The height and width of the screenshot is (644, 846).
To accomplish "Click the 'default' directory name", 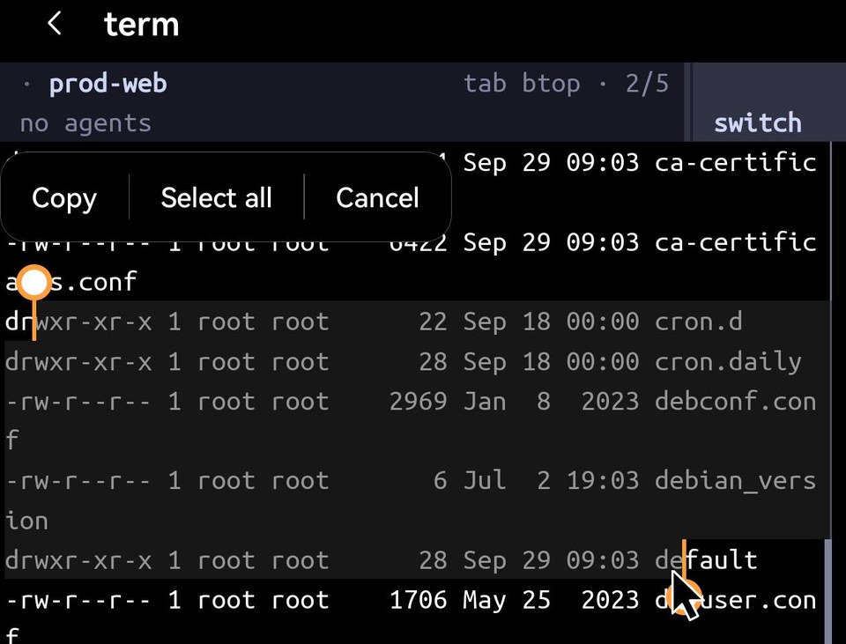I will click(706, 560).
